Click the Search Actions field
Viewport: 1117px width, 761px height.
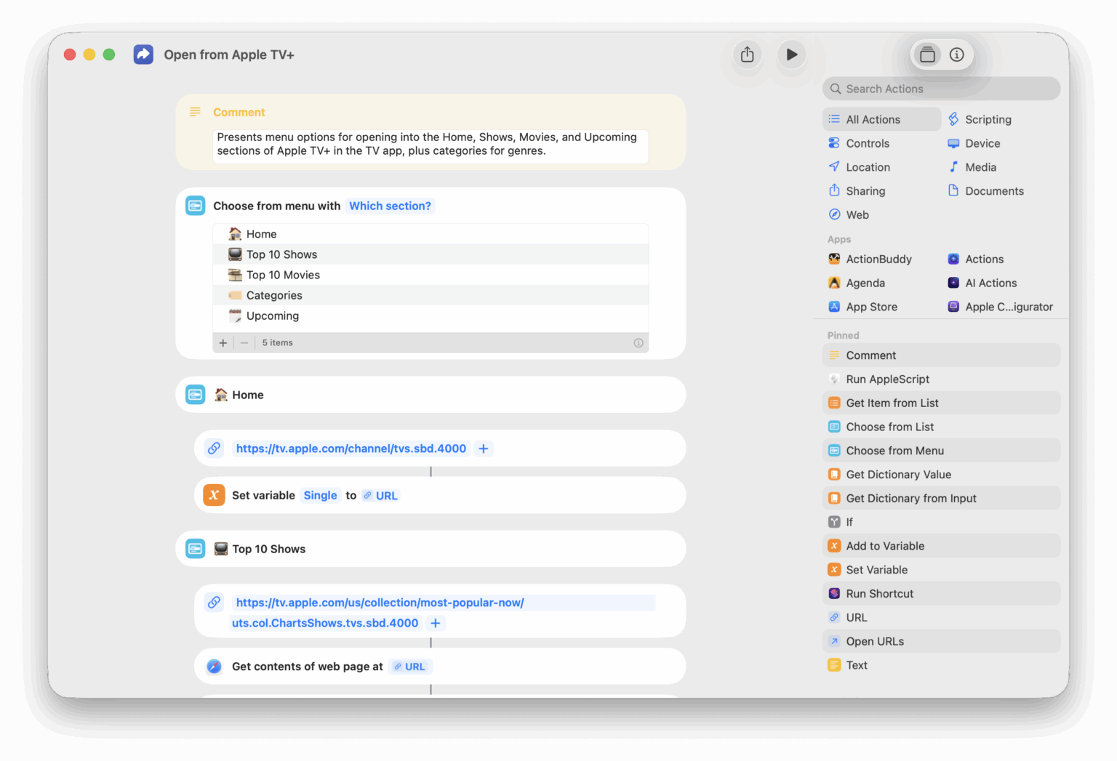(x=941, y=89)
